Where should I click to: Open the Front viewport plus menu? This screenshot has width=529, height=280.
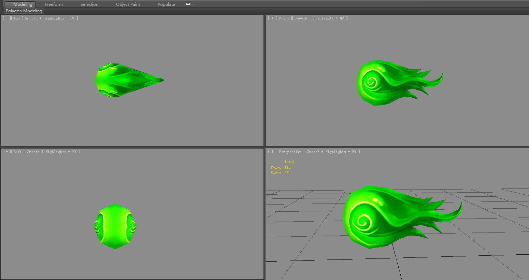272,18
